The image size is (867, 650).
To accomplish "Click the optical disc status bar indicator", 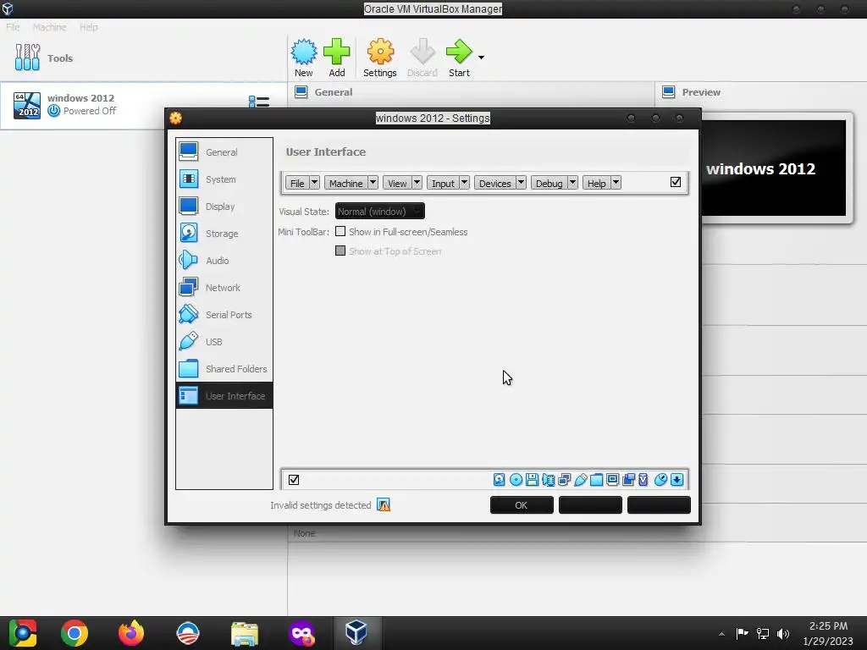I will pos(516,480).
